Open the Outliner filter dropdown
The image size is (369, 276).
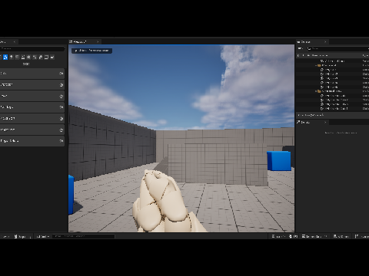(x=301, y=48)
